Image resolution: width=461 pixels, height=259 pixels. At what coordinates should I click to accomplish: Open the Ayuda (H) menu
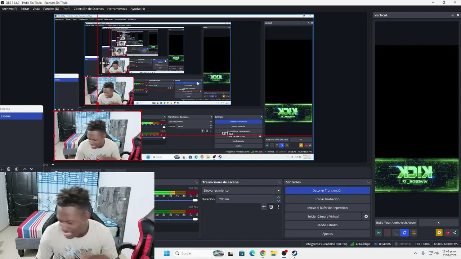[x=138, y=9]
